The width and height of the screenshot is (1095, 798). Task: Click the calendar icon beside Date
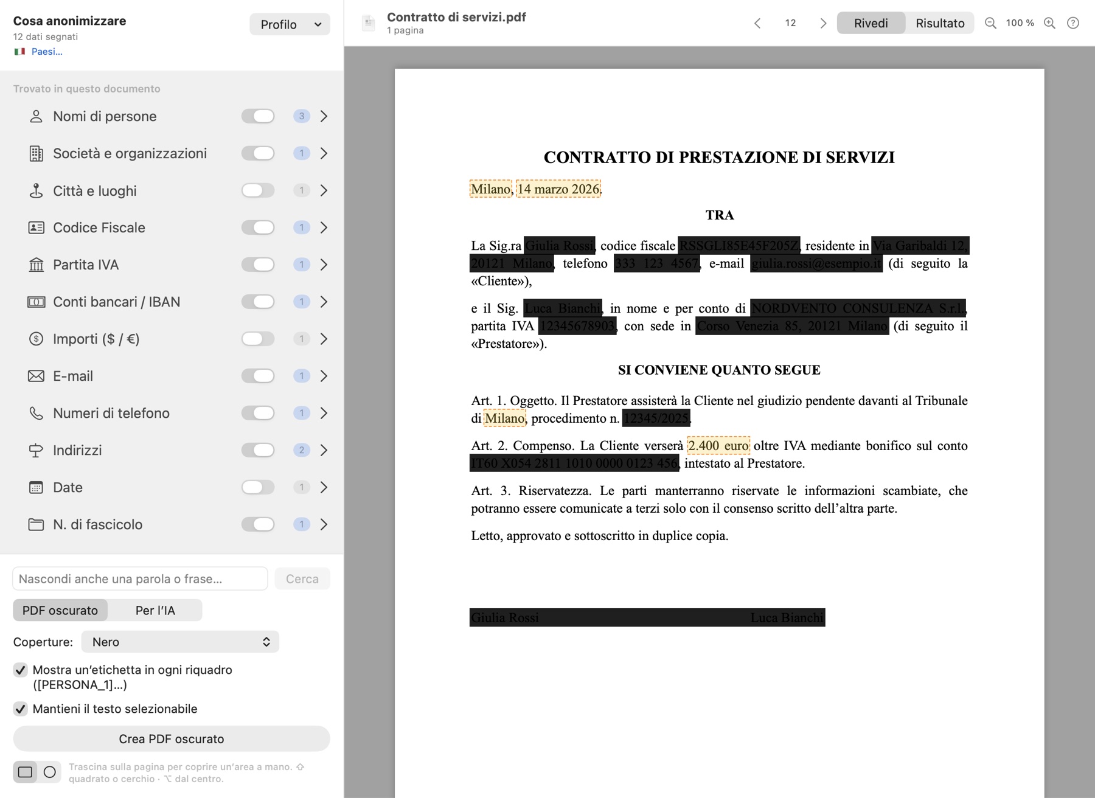point(36,487)
